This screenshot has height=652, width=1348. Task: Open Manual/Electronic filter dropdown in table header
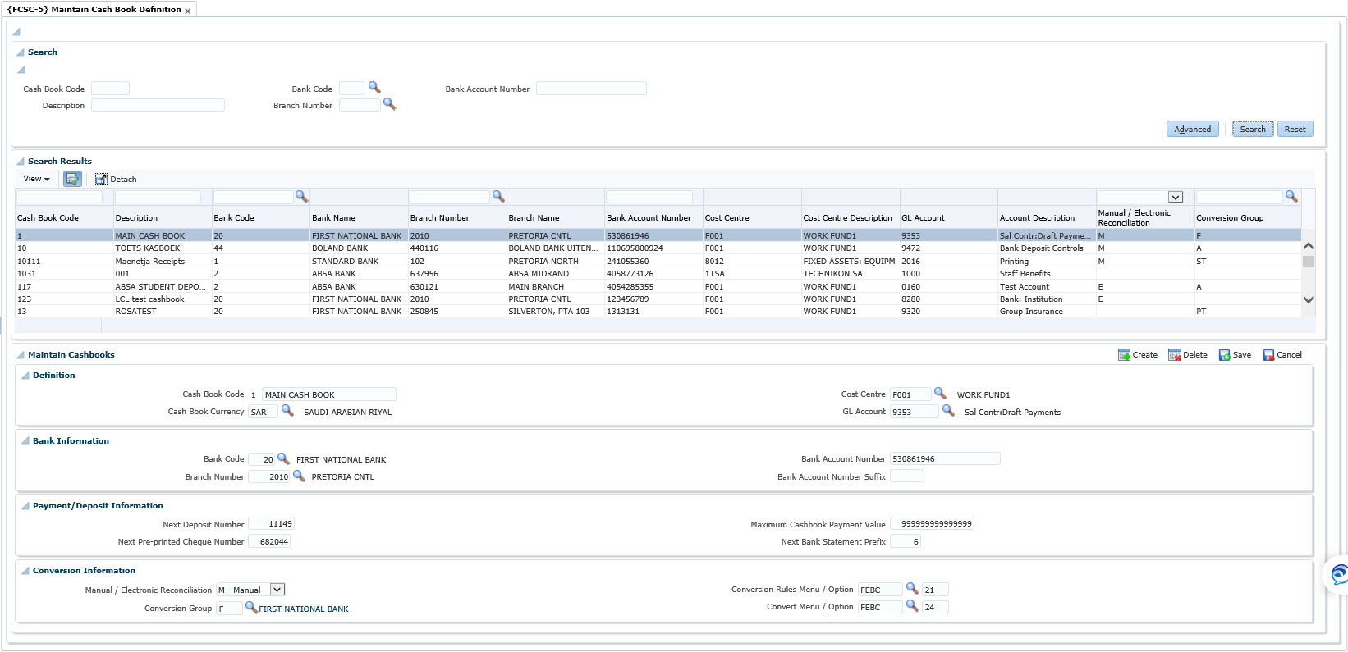[x=1176, y=197]
